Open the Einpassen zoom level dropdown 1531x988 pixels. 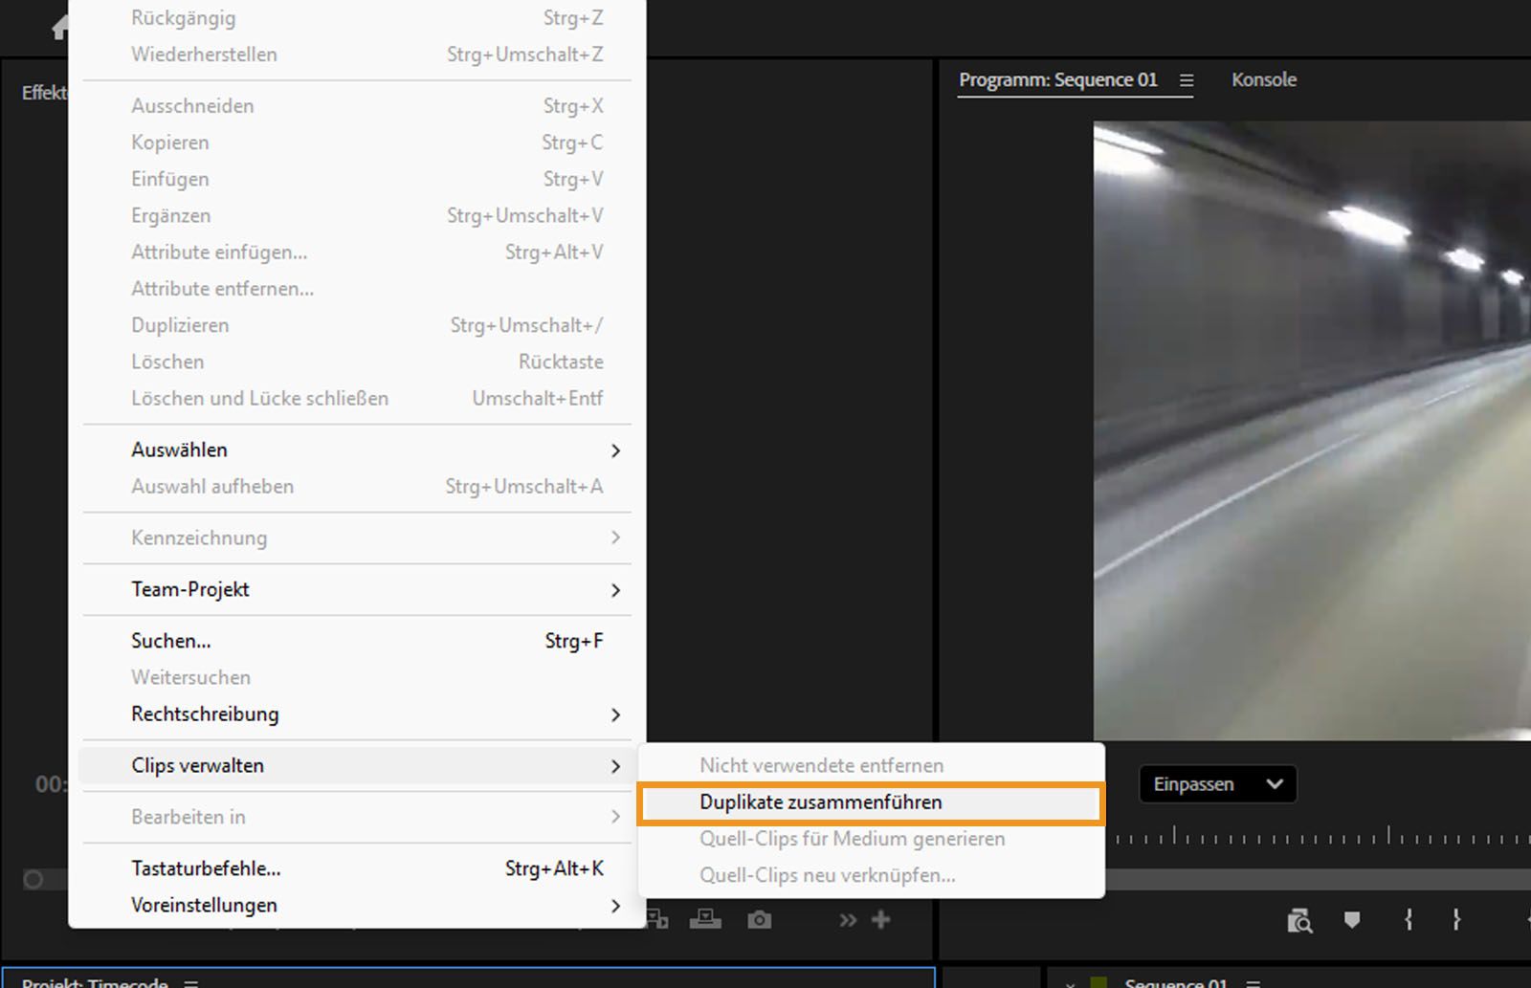point(1218,784)
